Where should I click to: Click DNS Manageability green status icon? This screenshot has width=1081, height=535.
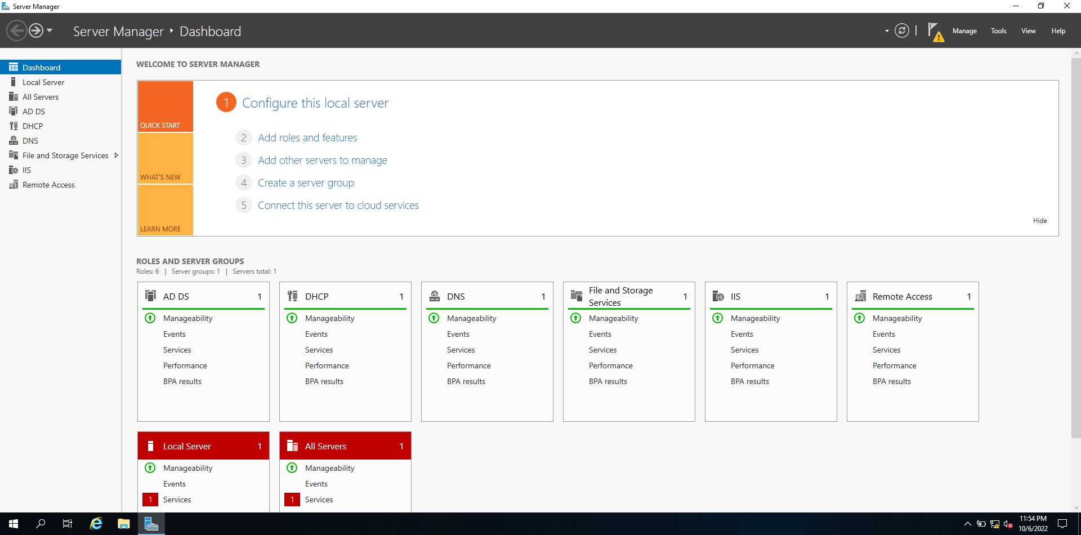[434, 318]
